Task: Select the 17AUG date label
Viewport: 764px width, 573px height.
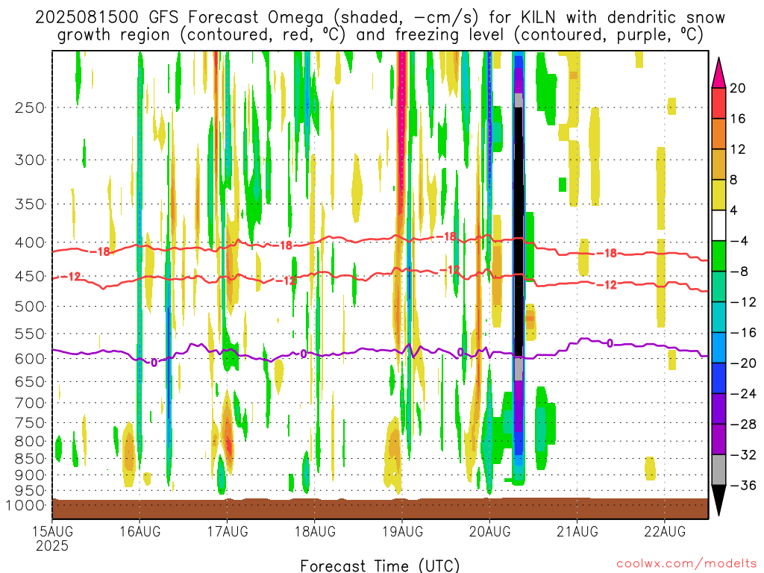Action: [x=228, y=531]
